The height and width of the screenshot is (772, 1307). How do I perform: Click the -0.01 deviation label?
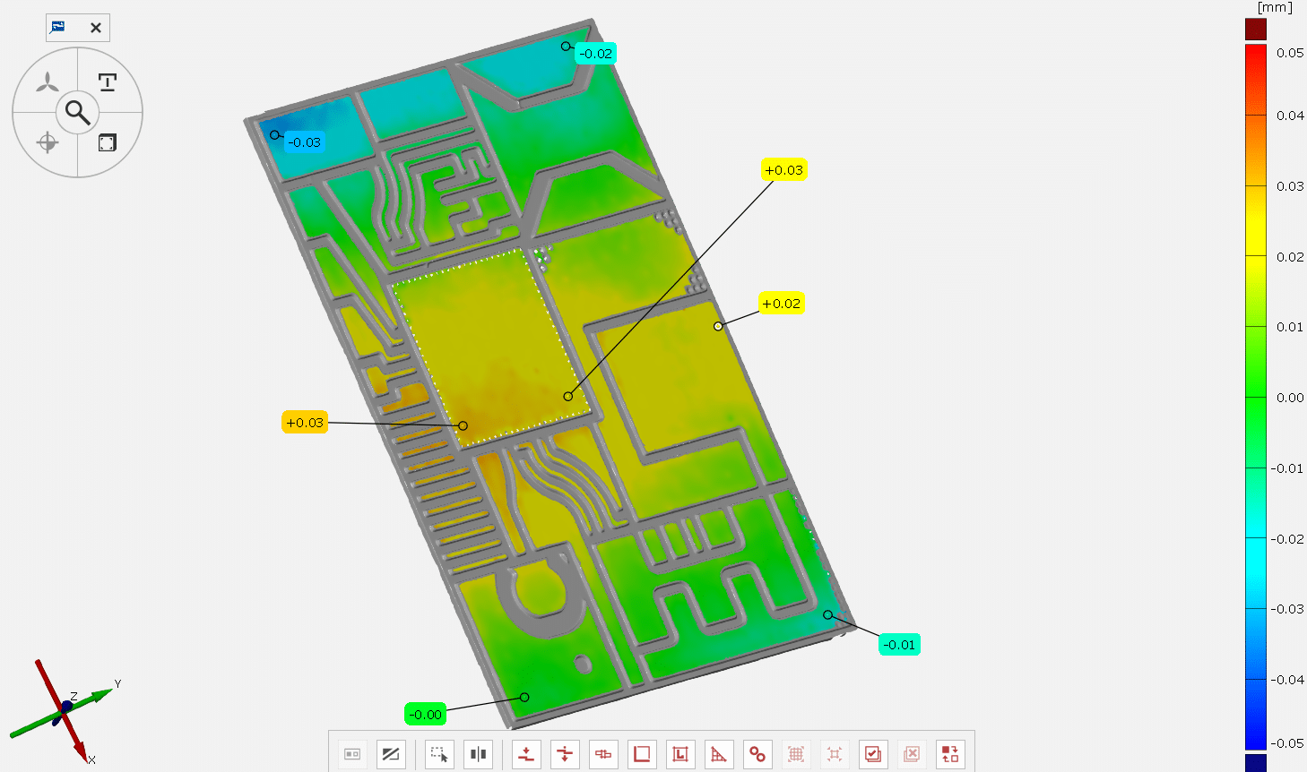(x=899, y=645)
